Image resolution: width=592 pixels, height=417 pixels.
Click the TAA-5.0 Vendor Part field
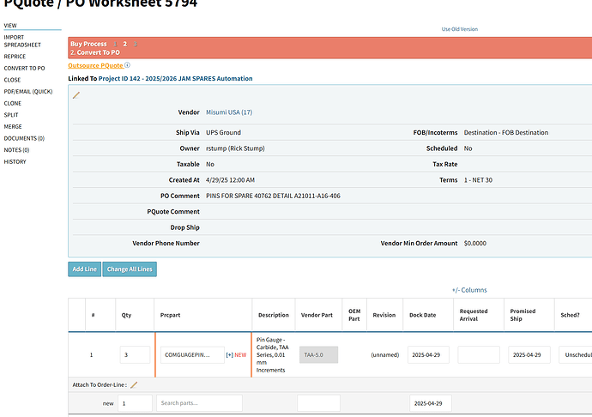click(x=318, y=355)
